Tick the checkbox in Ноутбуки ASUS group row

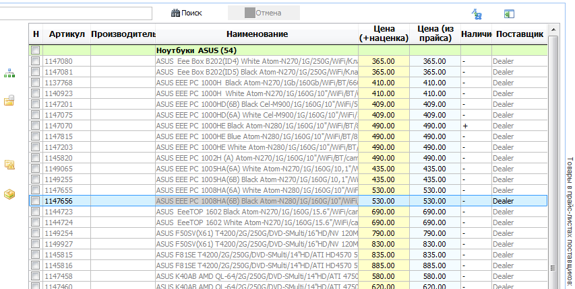(36, 50)
